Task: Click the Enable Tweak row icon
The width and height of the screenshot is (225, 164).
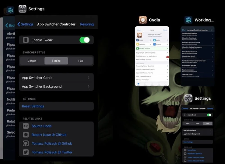Action: [x=26, y=40]
